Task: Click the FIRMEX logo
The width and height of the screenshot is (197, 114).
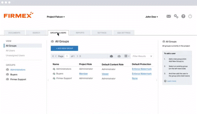Action: (19, 15)
